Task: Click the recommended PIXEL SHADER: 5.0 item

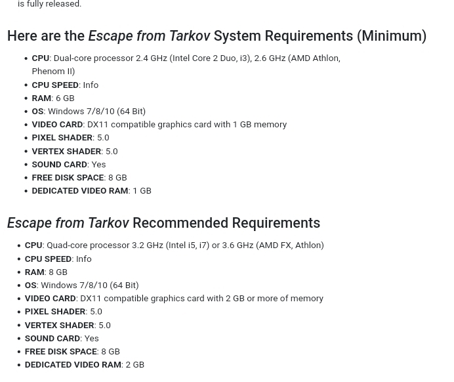Action: coord(64,312)
